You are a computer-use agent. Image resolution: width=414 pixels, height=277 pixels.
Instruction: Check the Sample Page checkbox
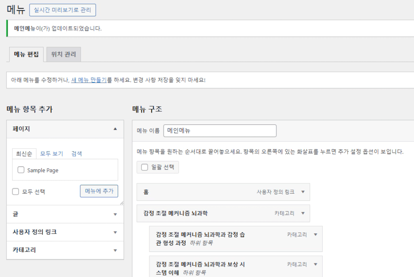pos(21,170)
